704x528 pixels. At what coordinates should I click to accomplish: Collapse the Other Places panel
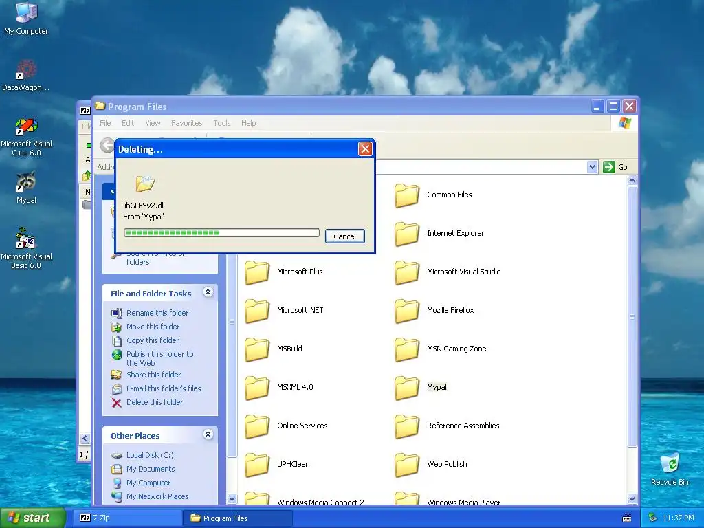(x=208, y=434)
